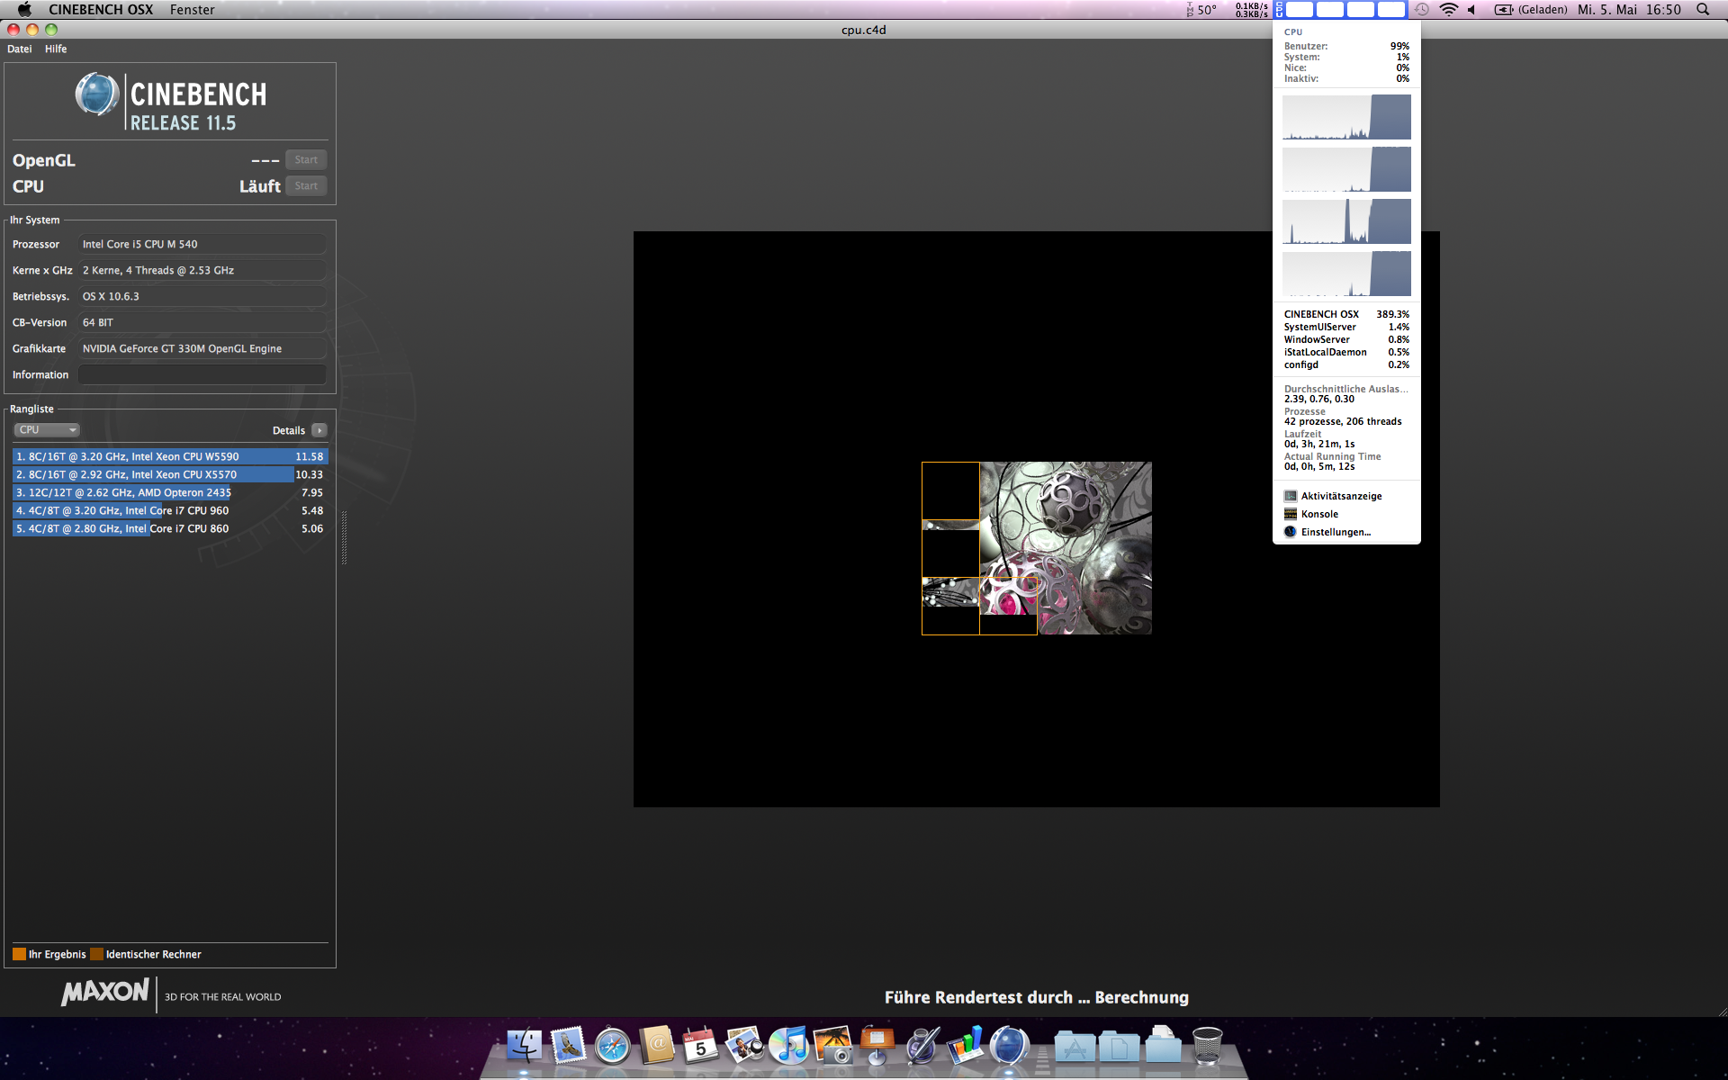Click the Prozessor field Intel Core i5
The width and height of the screenshot is (1728, 1080).
pos(202,244)
